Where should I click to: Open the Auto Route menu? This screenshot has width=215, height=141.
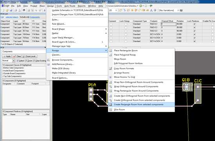[70, 6]
